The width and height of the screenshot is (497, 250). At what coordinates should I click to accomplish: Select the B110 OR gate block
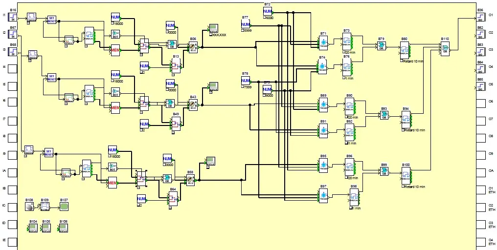pyautogui.click(x=444, y=48)
